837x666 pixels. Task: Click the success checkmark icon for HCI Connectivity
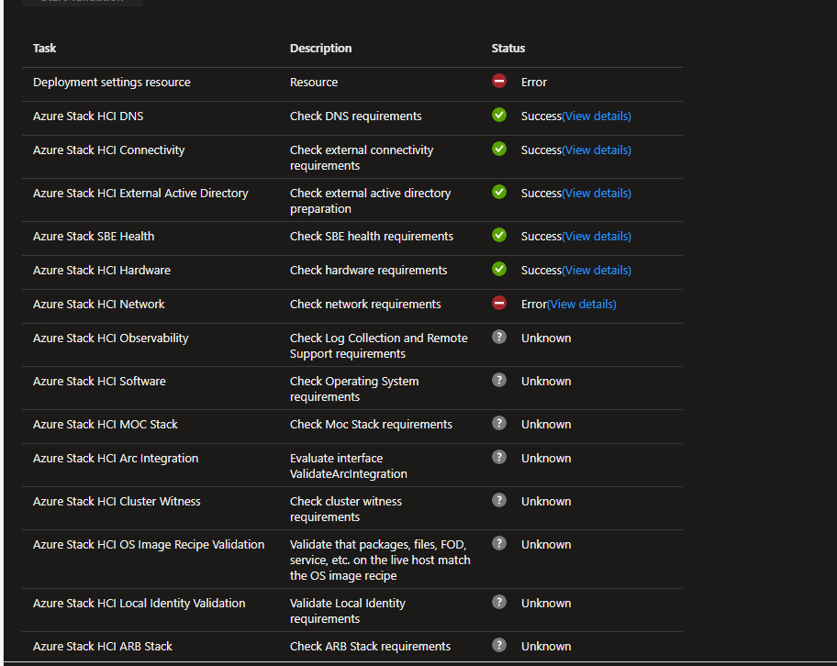click(x=499, y=149)
